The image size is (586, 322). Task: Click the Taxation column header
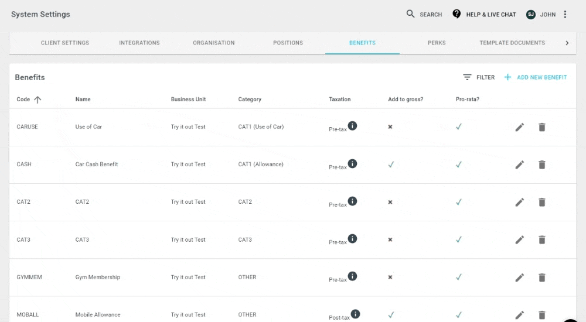coord(340,100)
